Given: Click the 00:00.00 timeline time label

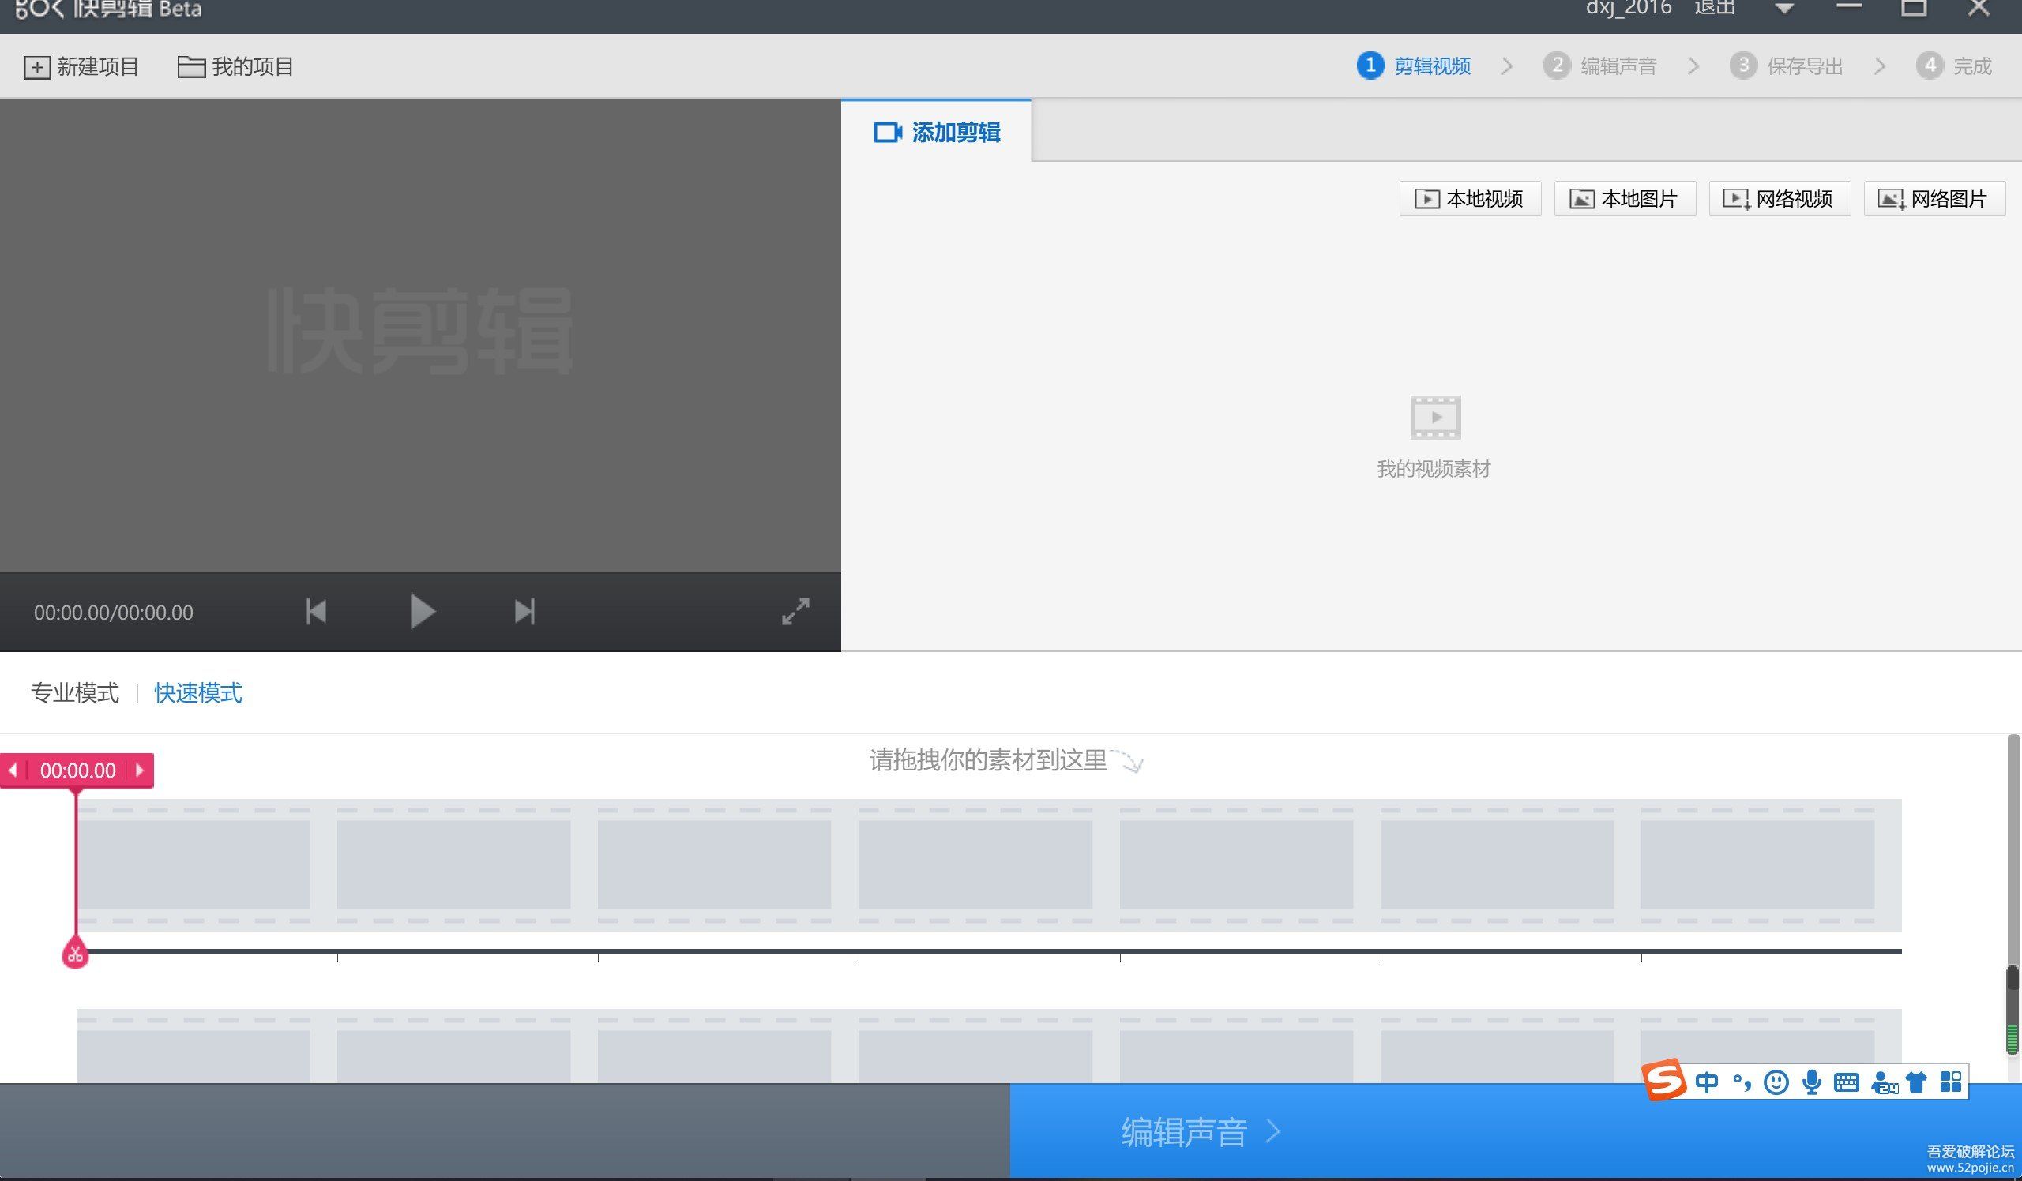Looking at the screenshot, I should (x=78, y=770).
